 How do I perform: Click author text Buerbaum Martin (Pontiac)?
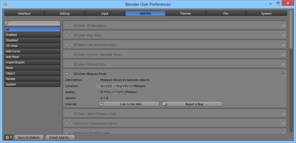tap(119, 92)
